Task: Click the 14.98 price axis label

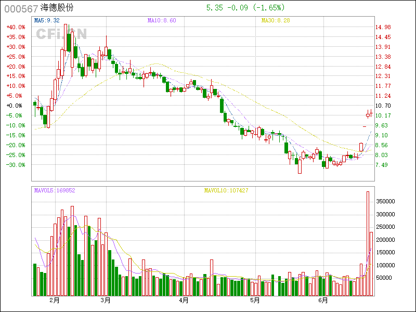Action: point(383,27)
